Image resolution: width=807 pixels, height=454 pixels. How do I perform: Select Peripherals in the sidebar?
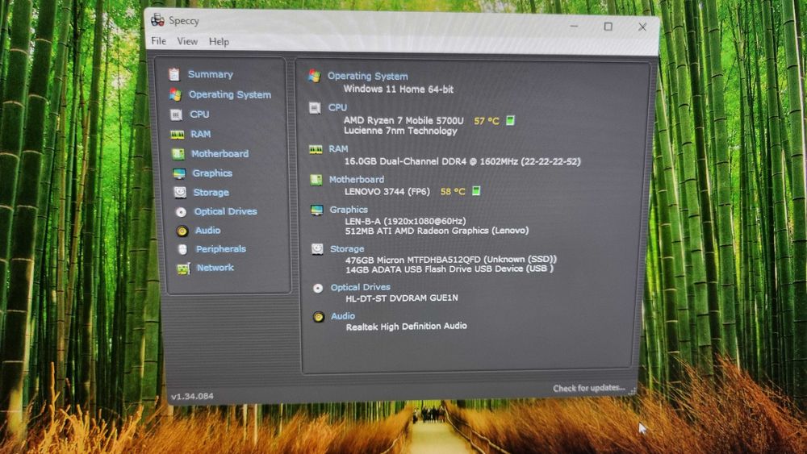pyautogui.click(x=221, y=249)
